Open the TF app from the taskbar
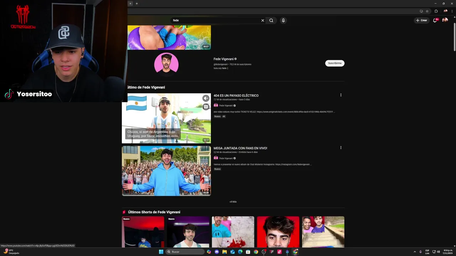456x256 pixels. pyautogui.click(x=271, y=252)
